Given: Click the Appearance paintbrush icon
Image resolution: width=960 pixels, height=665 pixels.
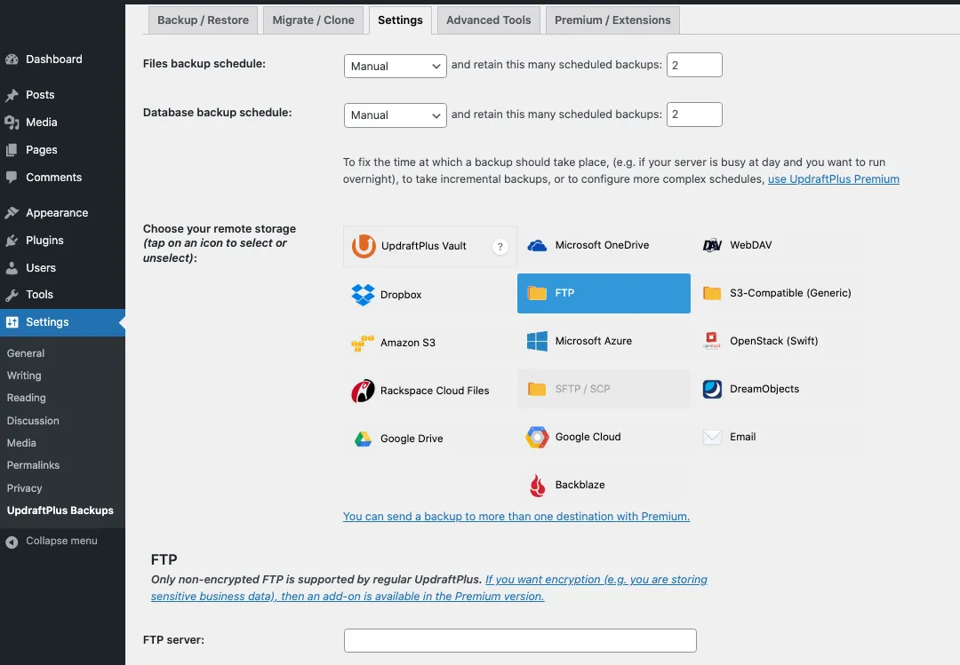Looking at the screenshot, I should click(12, 213).
